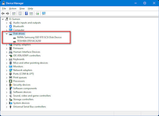The height and width of the screenshot is (116, 159).
Task: Expand Universal Serial Bus controllers
Action: (x=6, y=107)
